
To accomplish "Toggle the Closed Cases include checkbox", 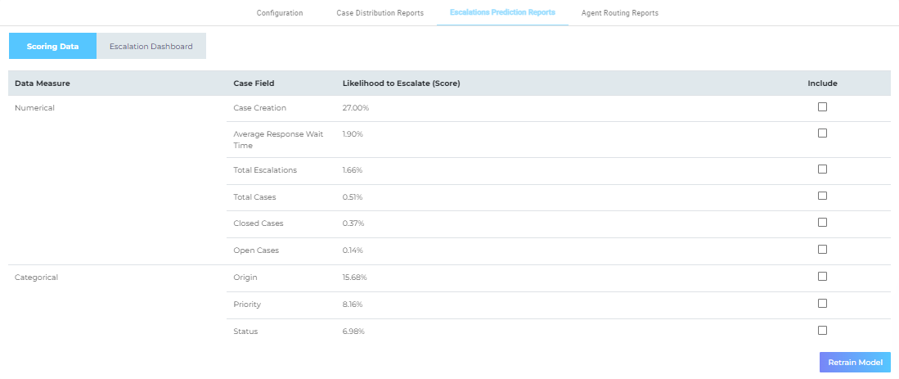I will point(822,222).
